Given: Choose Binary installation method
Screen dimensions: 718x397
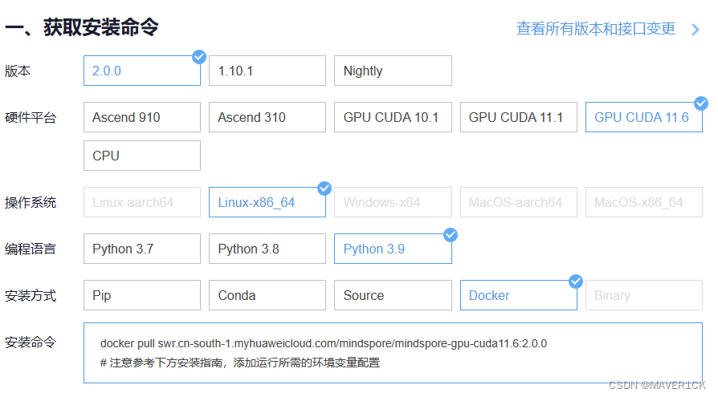Looking at the screenshot, I should [644, 295].
